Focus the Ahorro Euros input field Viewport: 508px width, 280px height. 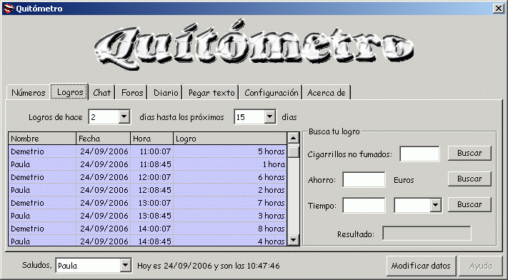coord(364,179)
